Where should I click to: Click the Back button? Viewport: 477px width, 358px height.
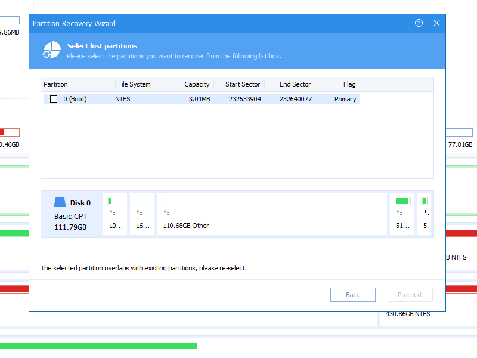[352, 295]
